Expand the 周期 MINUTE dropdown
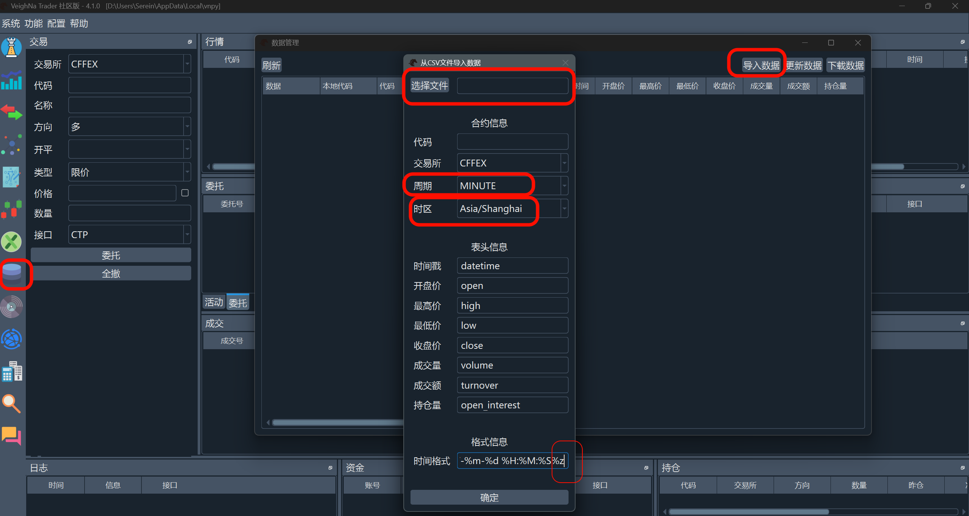969x516 pixels. (564, 186)
